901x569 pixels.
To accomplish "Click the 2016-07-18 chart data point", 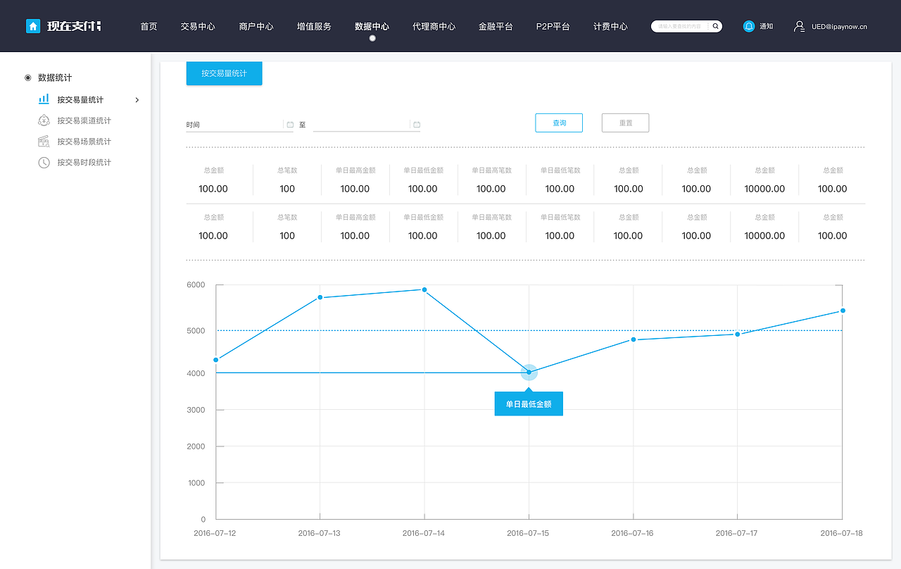I will pos(843,311).
